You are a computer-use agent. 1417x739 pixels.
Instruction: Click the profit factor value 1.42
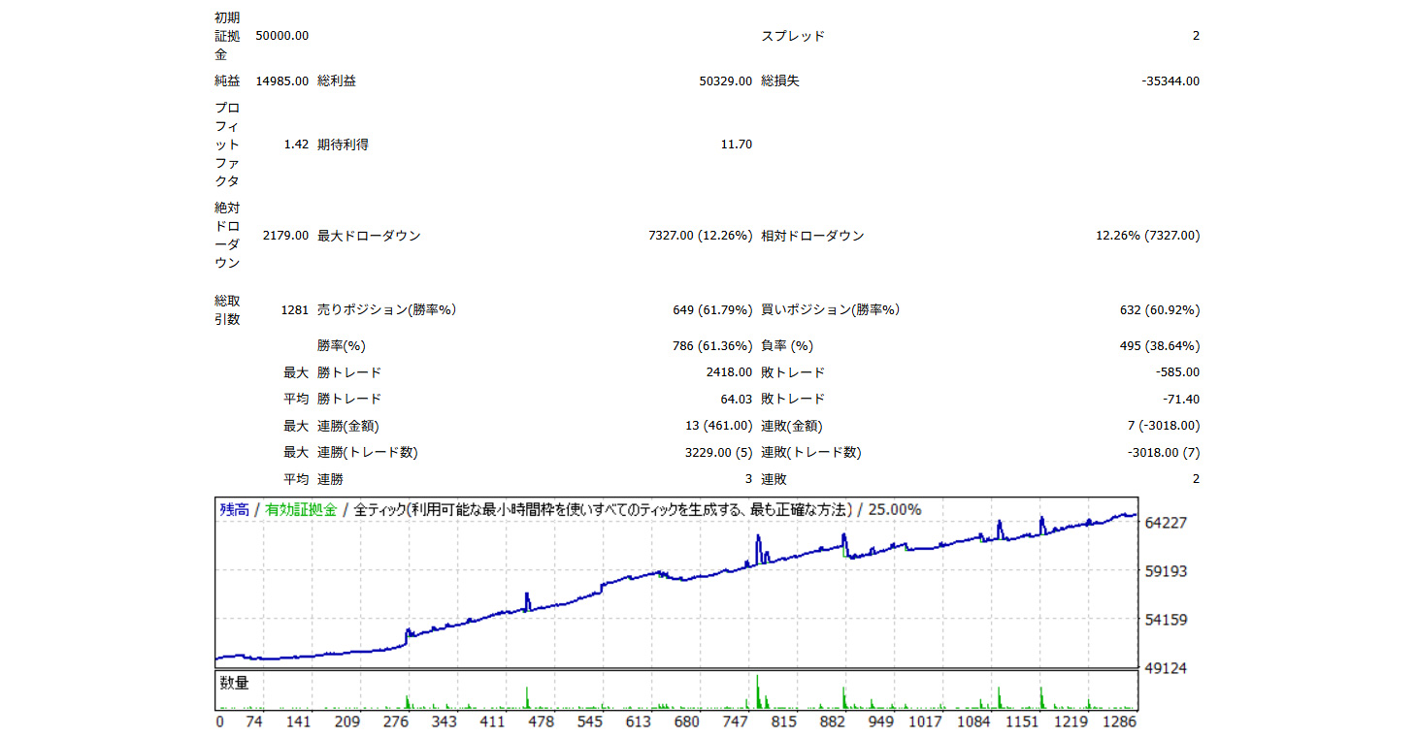point(296,145)
